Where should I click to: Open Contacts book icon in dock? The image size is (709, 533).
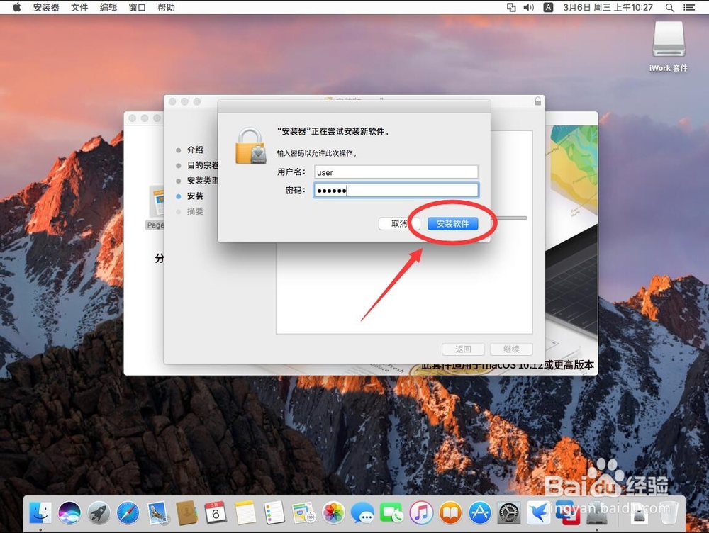click(x=186, y=512)
